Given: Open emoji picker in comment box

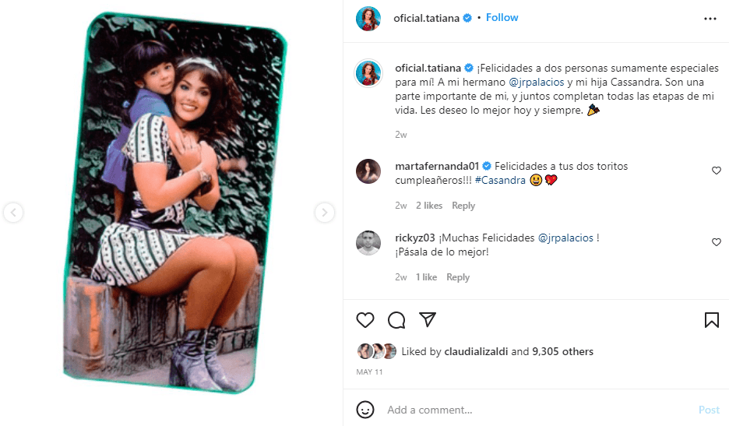Looking at the screenshot, I should click(x=365, y=410).
